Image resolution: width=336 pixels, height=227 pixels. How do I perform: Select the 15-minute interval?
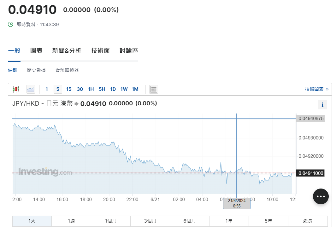69,89
